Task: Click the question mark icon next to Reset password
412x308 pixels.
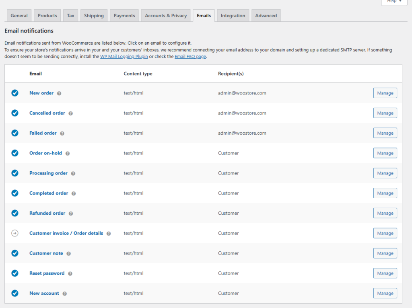Action: pos(70,274)
